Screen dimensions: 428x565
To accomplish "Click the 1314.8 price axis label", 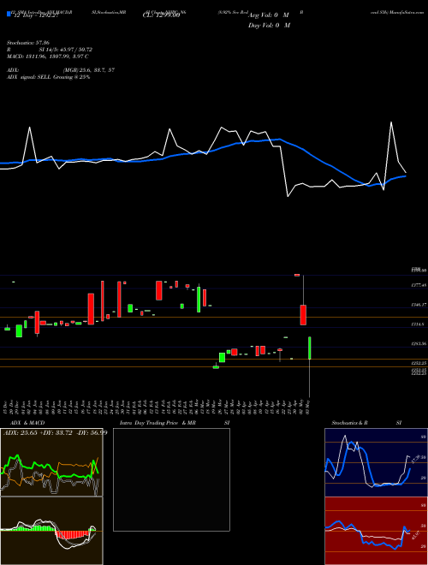I will click(419, 324).
